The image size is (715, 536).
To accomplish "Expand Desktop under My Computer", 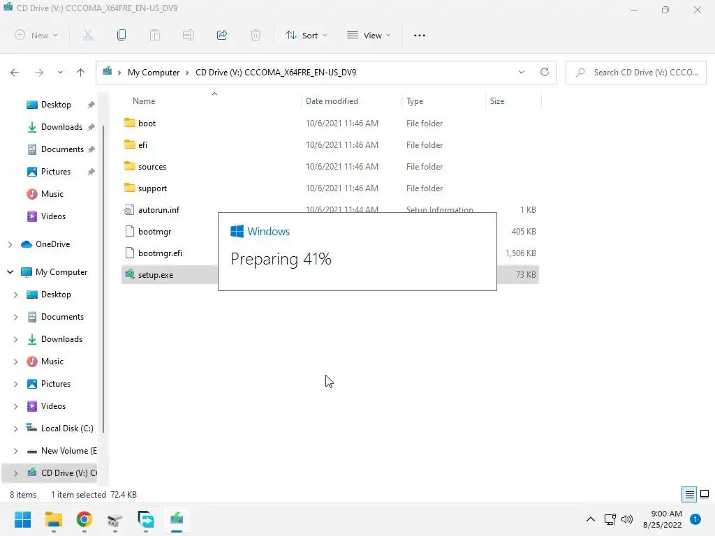I will click(15, 295).
